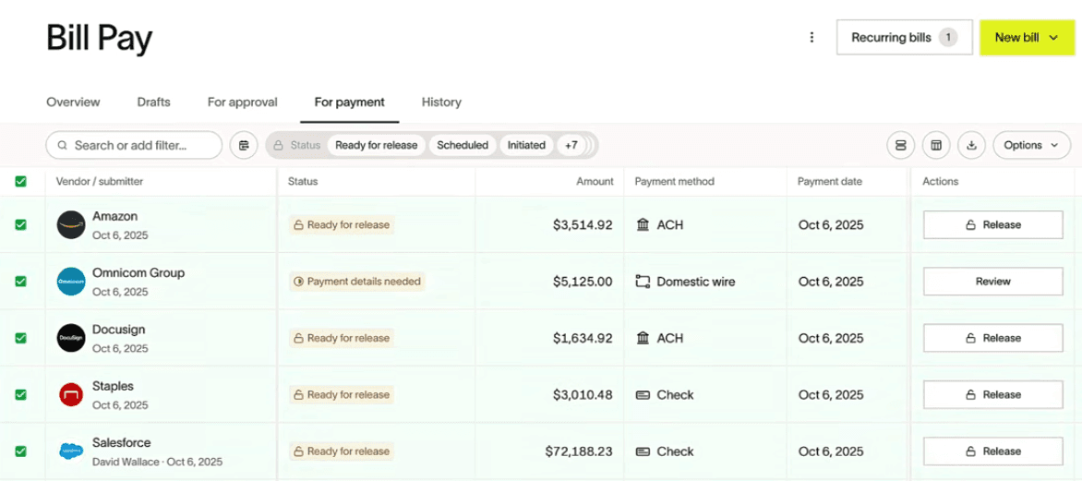This screenshot has height=481, width=1082.
Task: Click the search magnifier icon
Action: (63, 146)
